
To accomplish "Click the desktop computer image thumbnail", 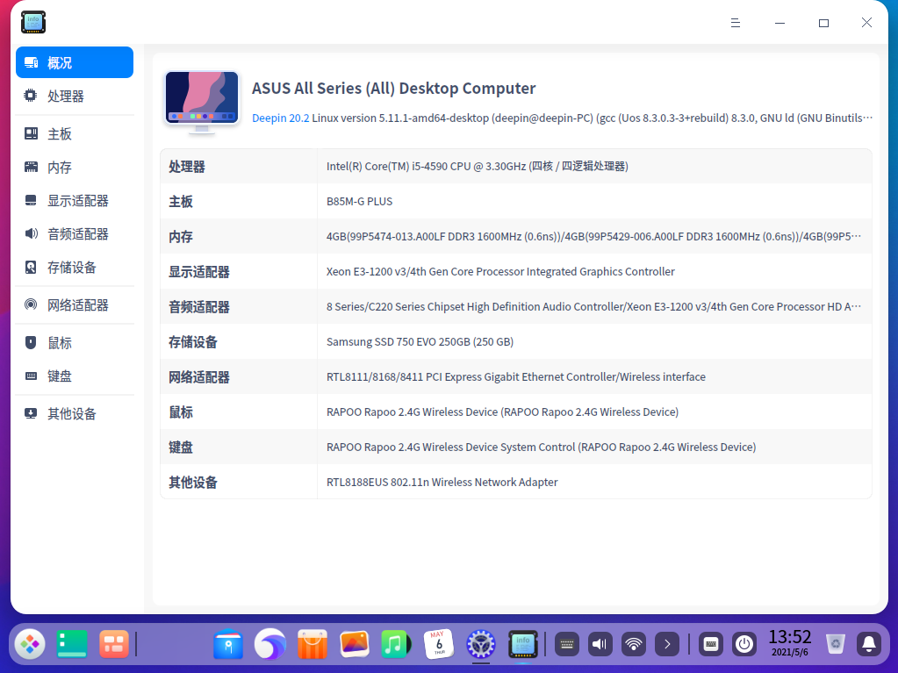I will click(x=202, y=102).
